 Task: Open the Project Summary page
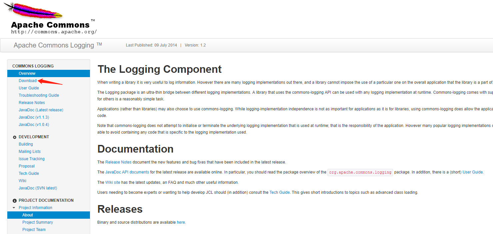point(38,222)
